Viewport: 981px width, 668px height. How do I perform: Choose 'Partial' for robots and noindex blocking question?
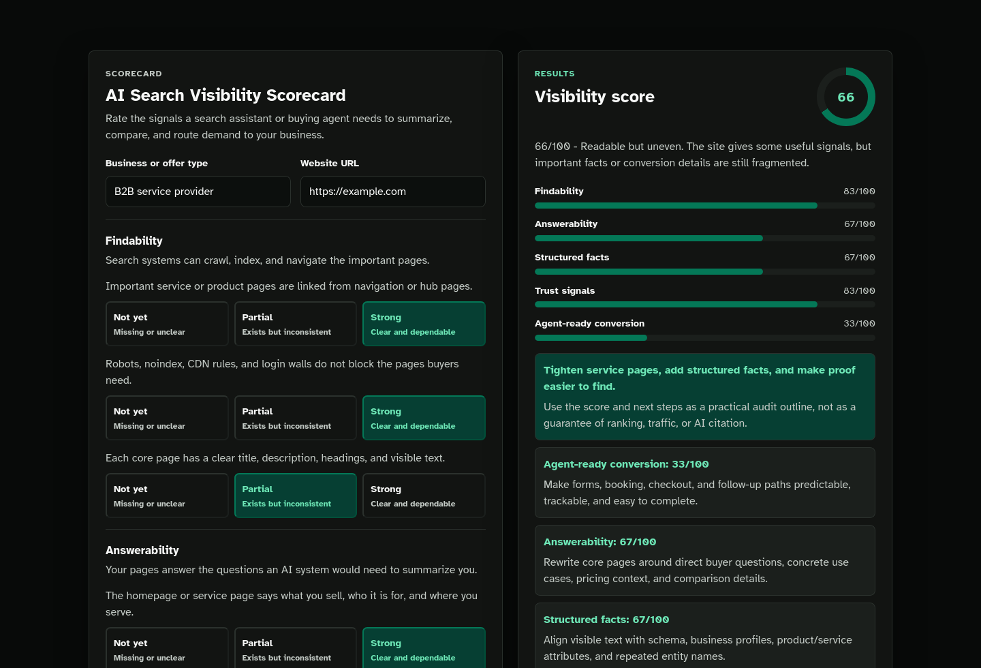[296, 418]
